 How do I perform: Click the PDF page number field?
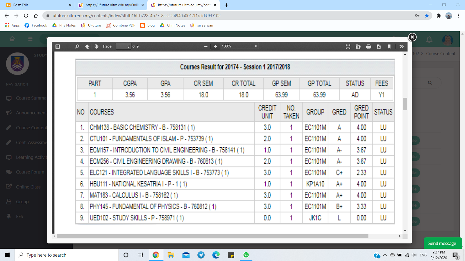click(x=123, y=46)
